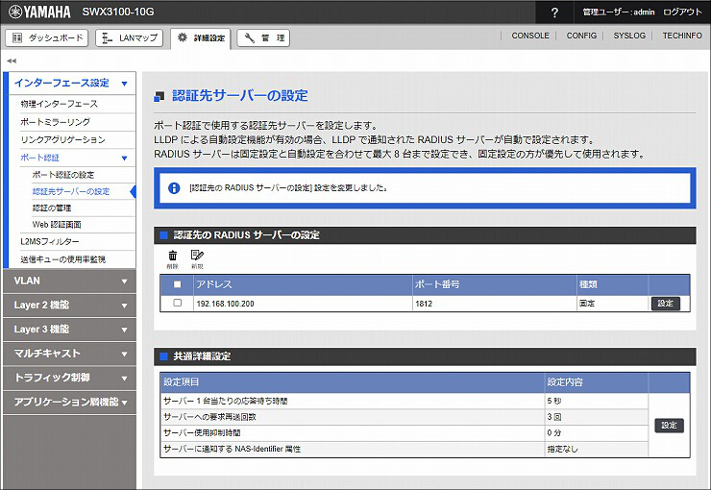Open 認証の管理 in the sidebar
The width and height of the screenshot is (711, 490).
click(52, 208)
